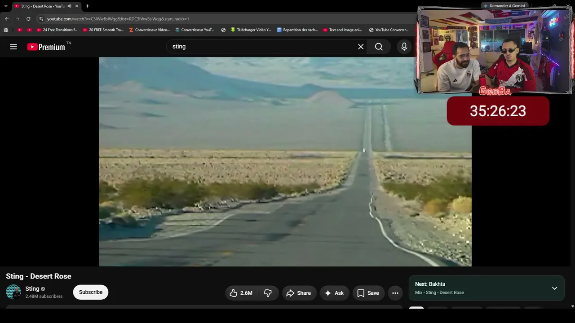Image resolution: width=575 pixels, height=323 pixels.
Task: Save the video to a playlist
Action: tap(368, 293)
